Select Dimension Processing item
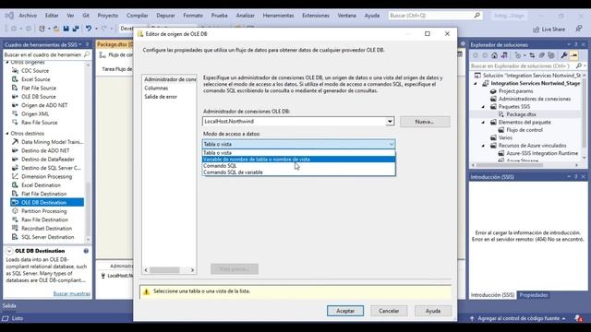The height and width of the screenshot is (332, 591). 46,176
